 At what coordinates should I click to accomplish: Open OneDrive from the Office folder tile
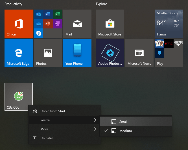pos(38,24)
